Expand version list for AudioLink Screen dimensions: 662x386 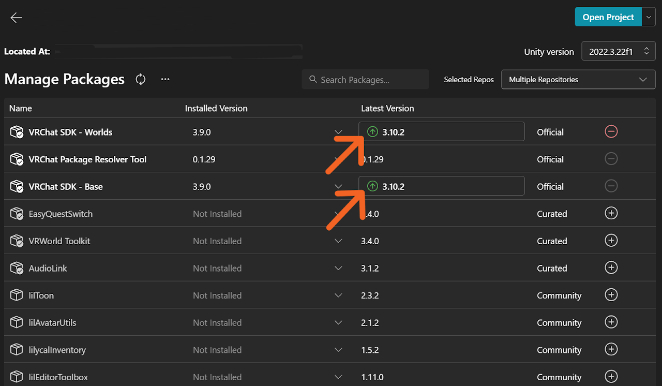tap(338, 268)
